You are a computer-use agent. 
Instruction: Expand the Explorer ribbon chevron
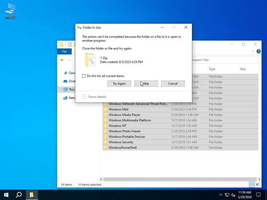tap(253, 51)
